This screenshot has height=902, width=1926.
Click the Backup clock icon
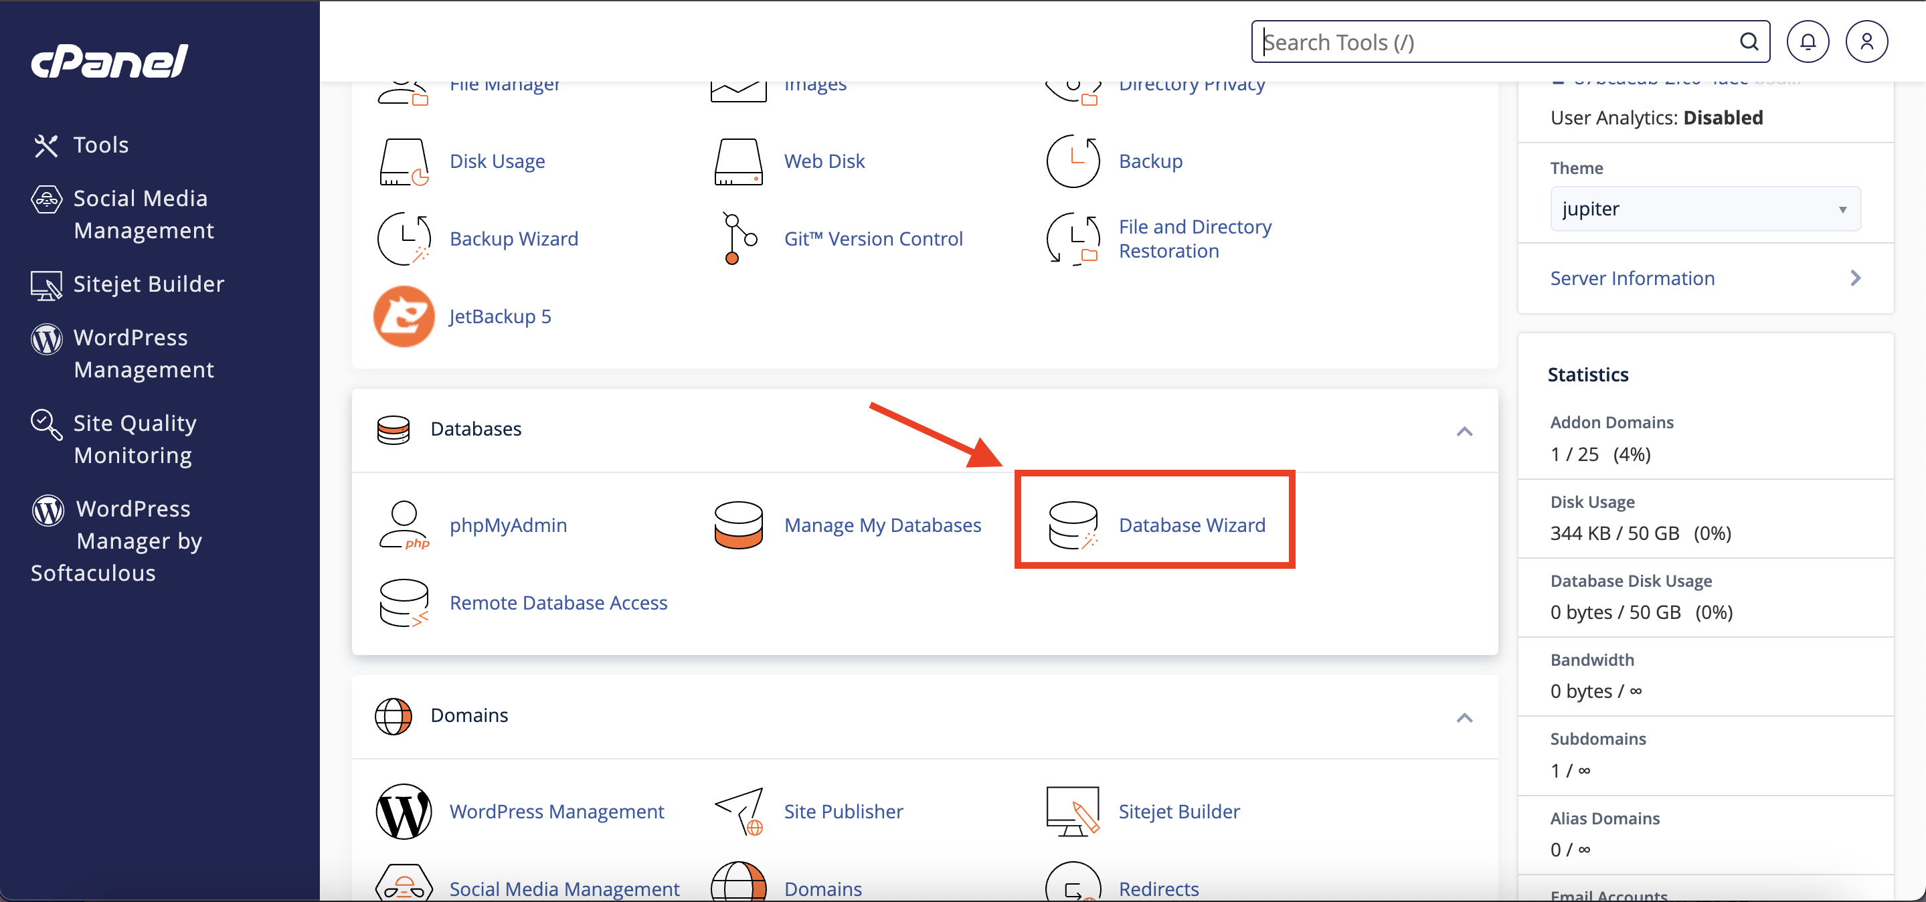[1073, 161]
